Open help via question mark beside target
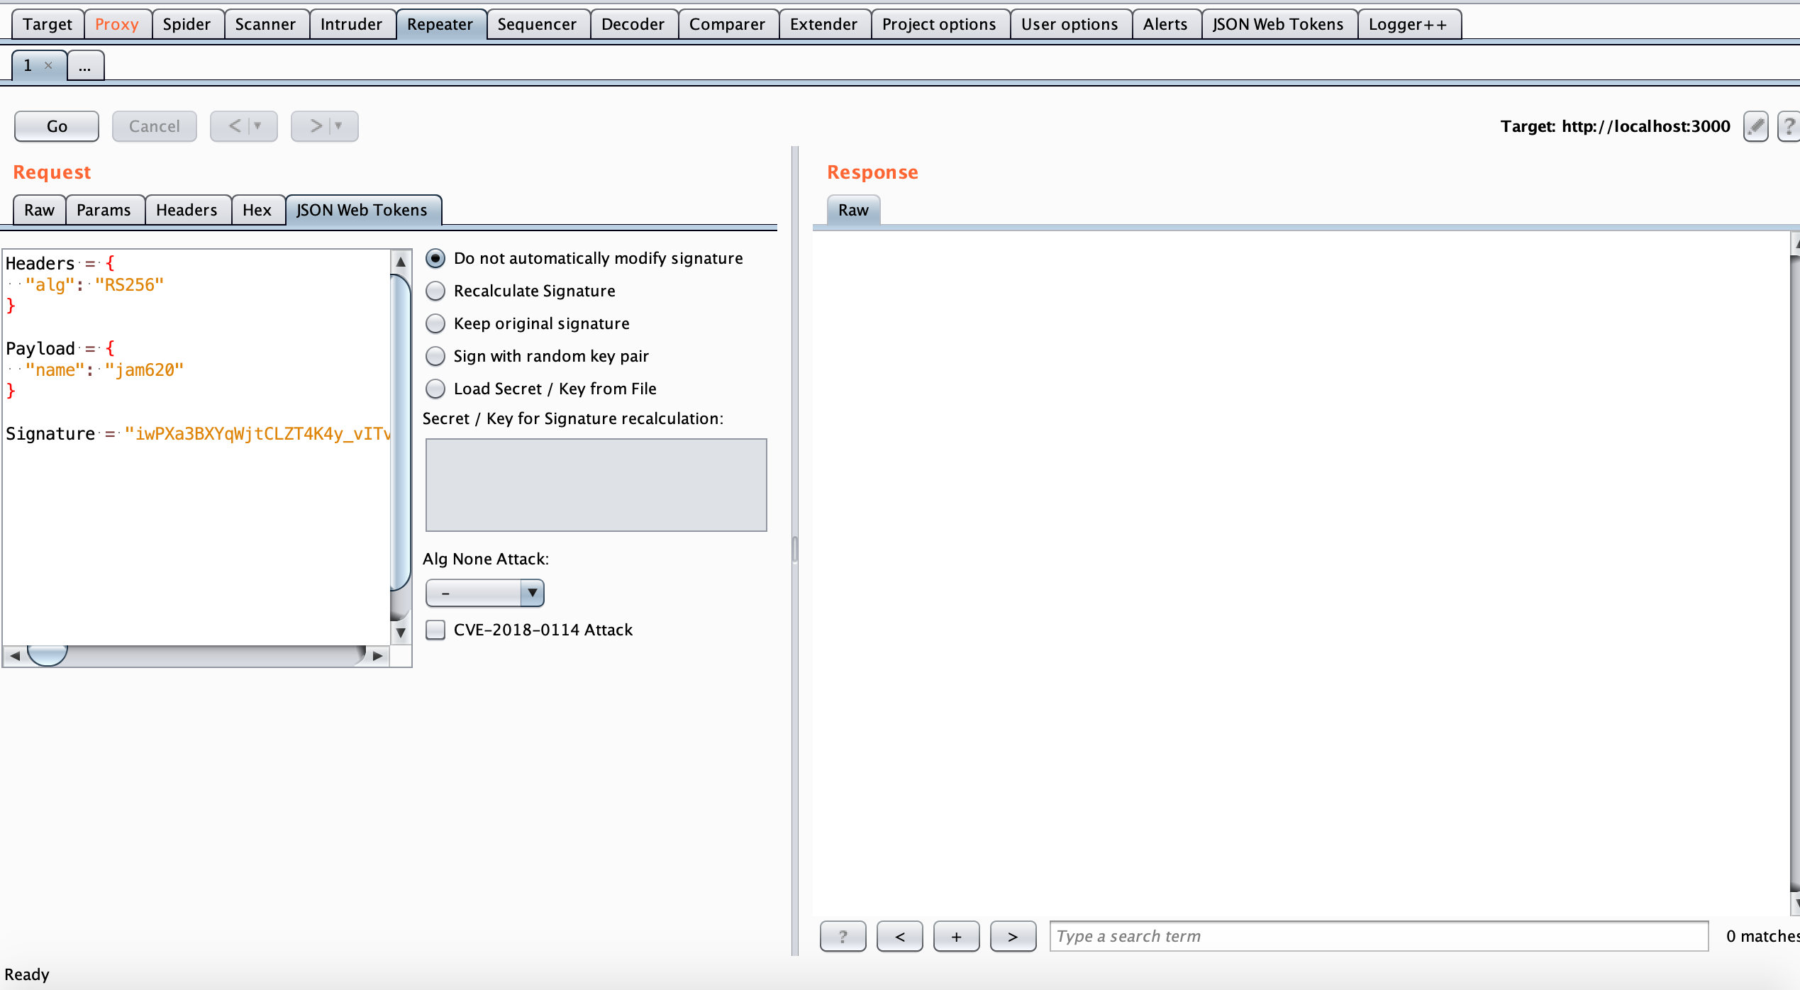This screenshot has height=990, width=1800. coord(1789,126)
